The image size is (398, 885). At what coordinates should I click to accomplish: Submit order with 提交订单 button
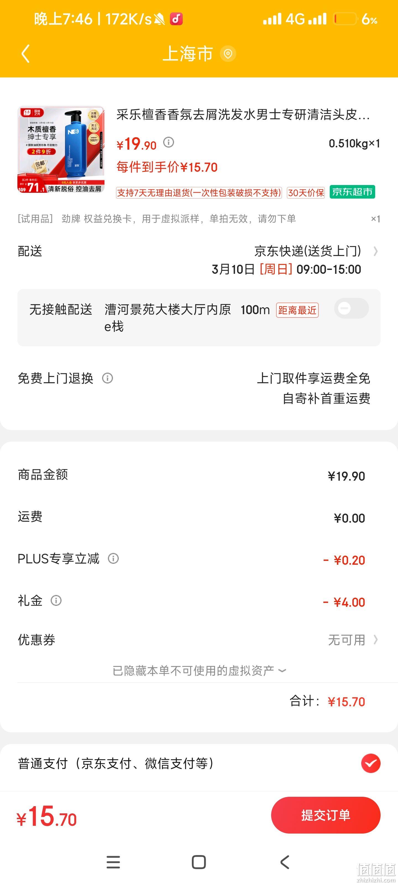tap(326, 815)
